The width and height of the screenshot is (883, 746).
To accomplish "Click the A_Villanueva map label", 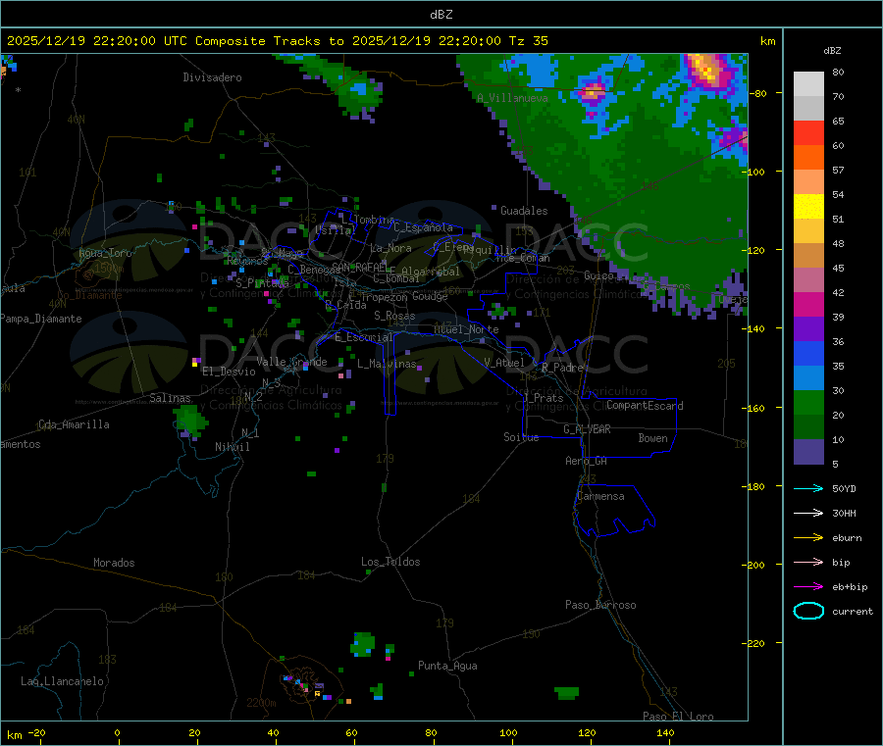I will click(x=512, y=98).
